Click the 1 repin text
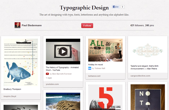 (x=49, y=78)
